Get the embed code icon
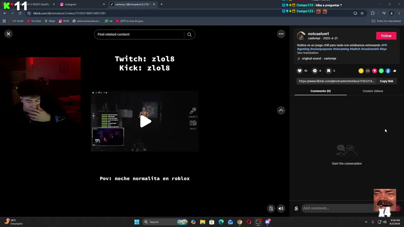 (368, 71)
